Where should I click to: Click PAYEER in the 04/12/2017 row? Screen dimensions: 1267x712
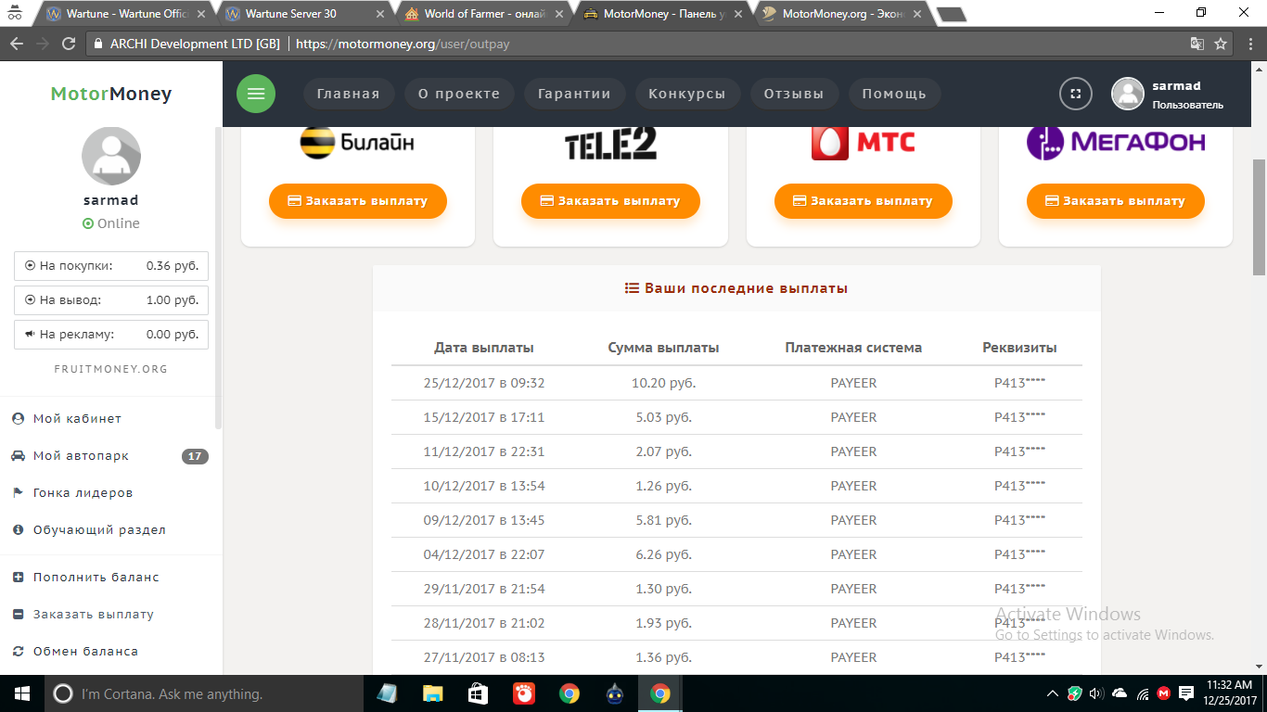click(853, 554)
